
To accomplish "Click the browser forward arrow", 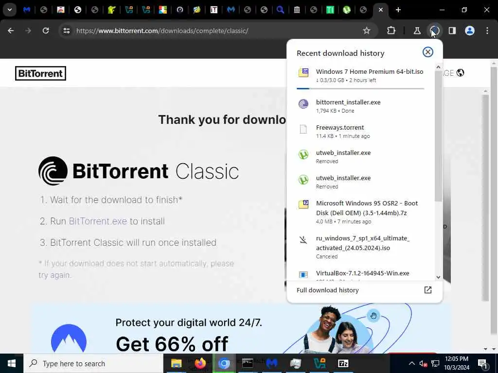I will pyautogui.click(x=28, y=31).
